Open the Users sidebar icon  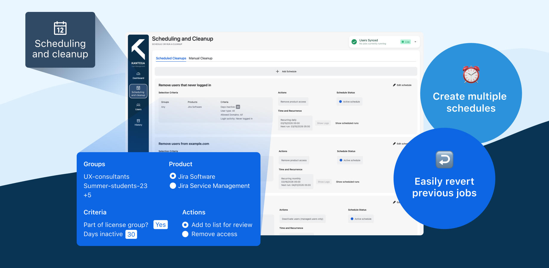click(138, 107)
